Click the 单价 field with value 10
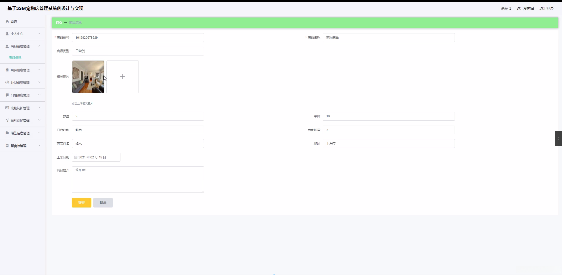The image size is (562, 275). [389, 116]
